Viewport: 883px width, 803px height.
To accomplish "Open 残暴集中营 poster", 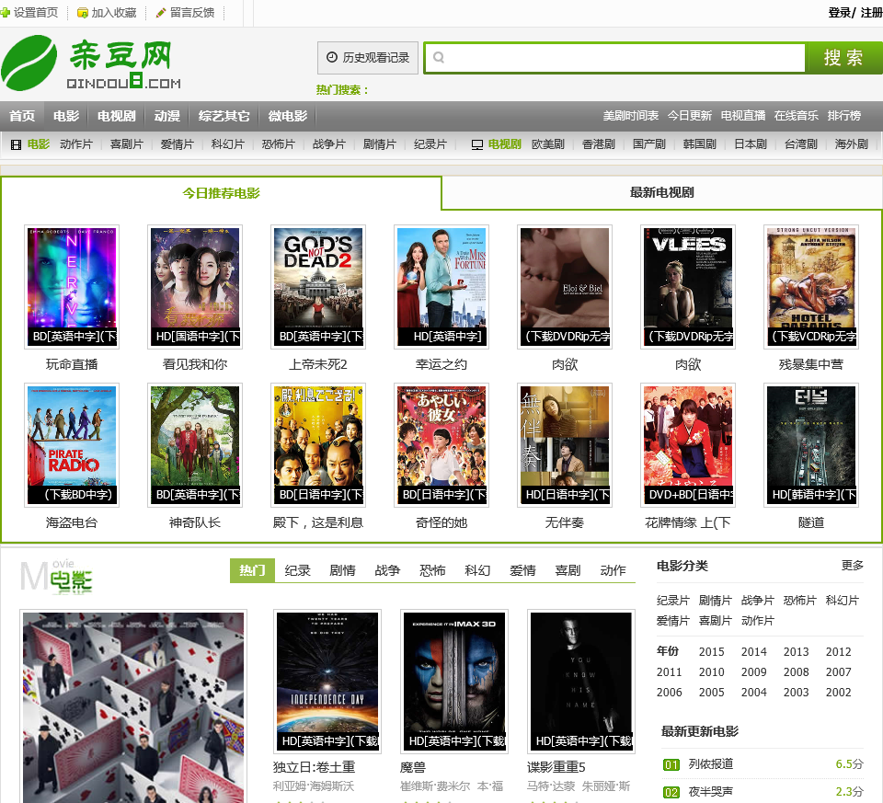I will pyautogui.click(x=811, y=287).
